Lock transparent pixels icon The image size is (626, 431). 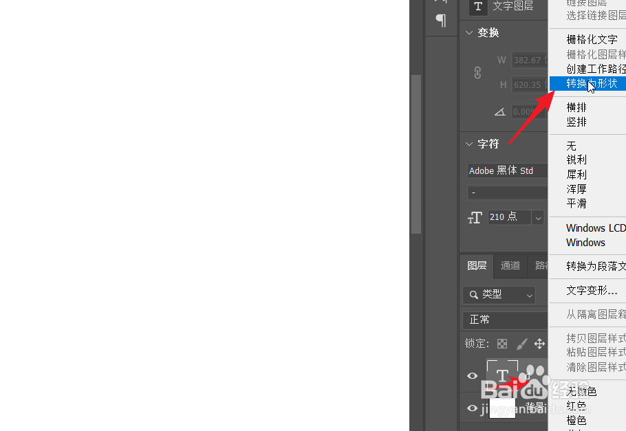click(502, 344)
